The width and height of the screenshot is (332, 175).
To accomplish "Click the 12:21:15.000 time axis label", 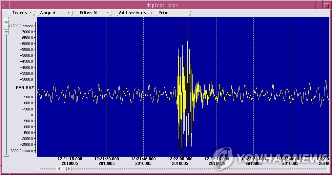I will point(70,159).
